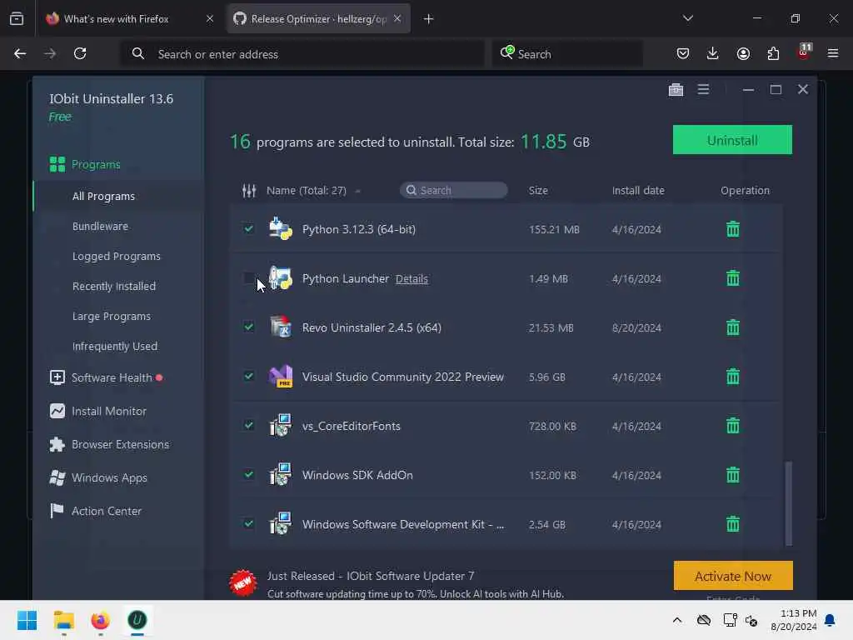The height and width of the screenshot is (640, 853).
Task: Open Windows Start menu
Action: click(27, 620)
